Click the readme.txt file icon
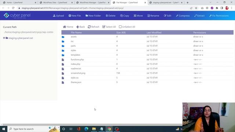 (x=63, y=69)
